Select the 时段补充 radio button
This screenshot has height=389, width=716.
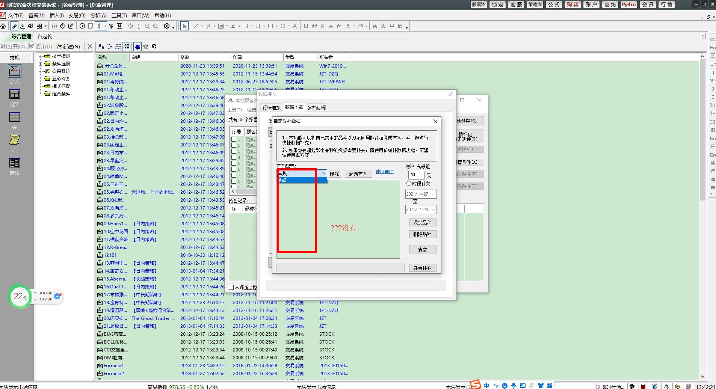coord(409,184)
